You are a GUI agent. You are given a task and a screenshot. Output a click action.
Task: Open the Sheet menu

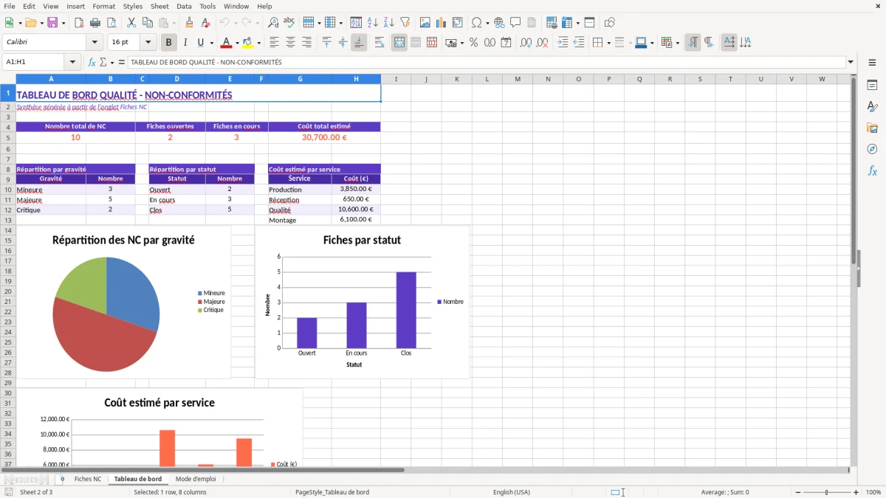click(x=159, y=6)
